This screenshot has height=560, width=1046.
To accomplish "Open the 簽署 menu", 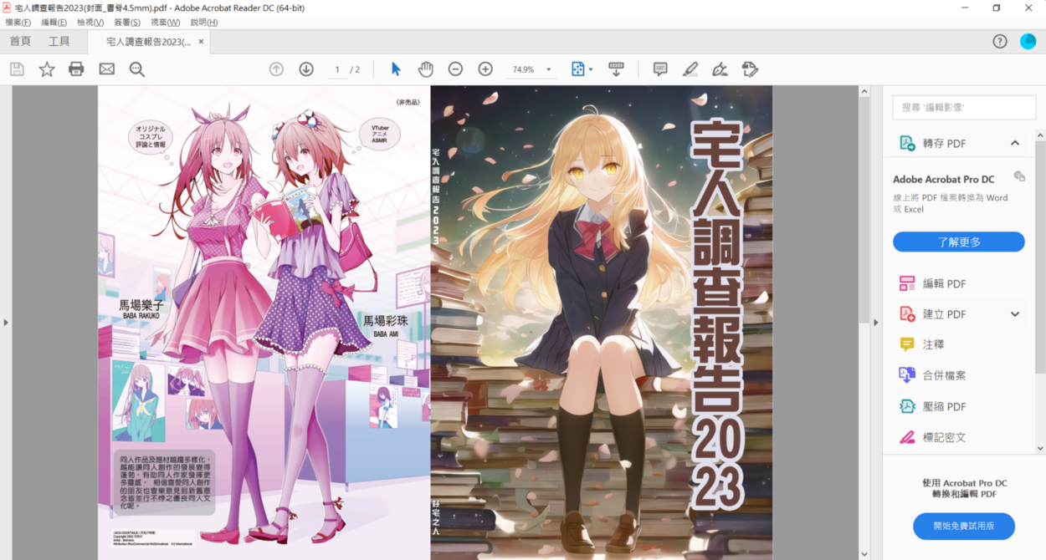I will pyautogui.click(x=127, y=23).
